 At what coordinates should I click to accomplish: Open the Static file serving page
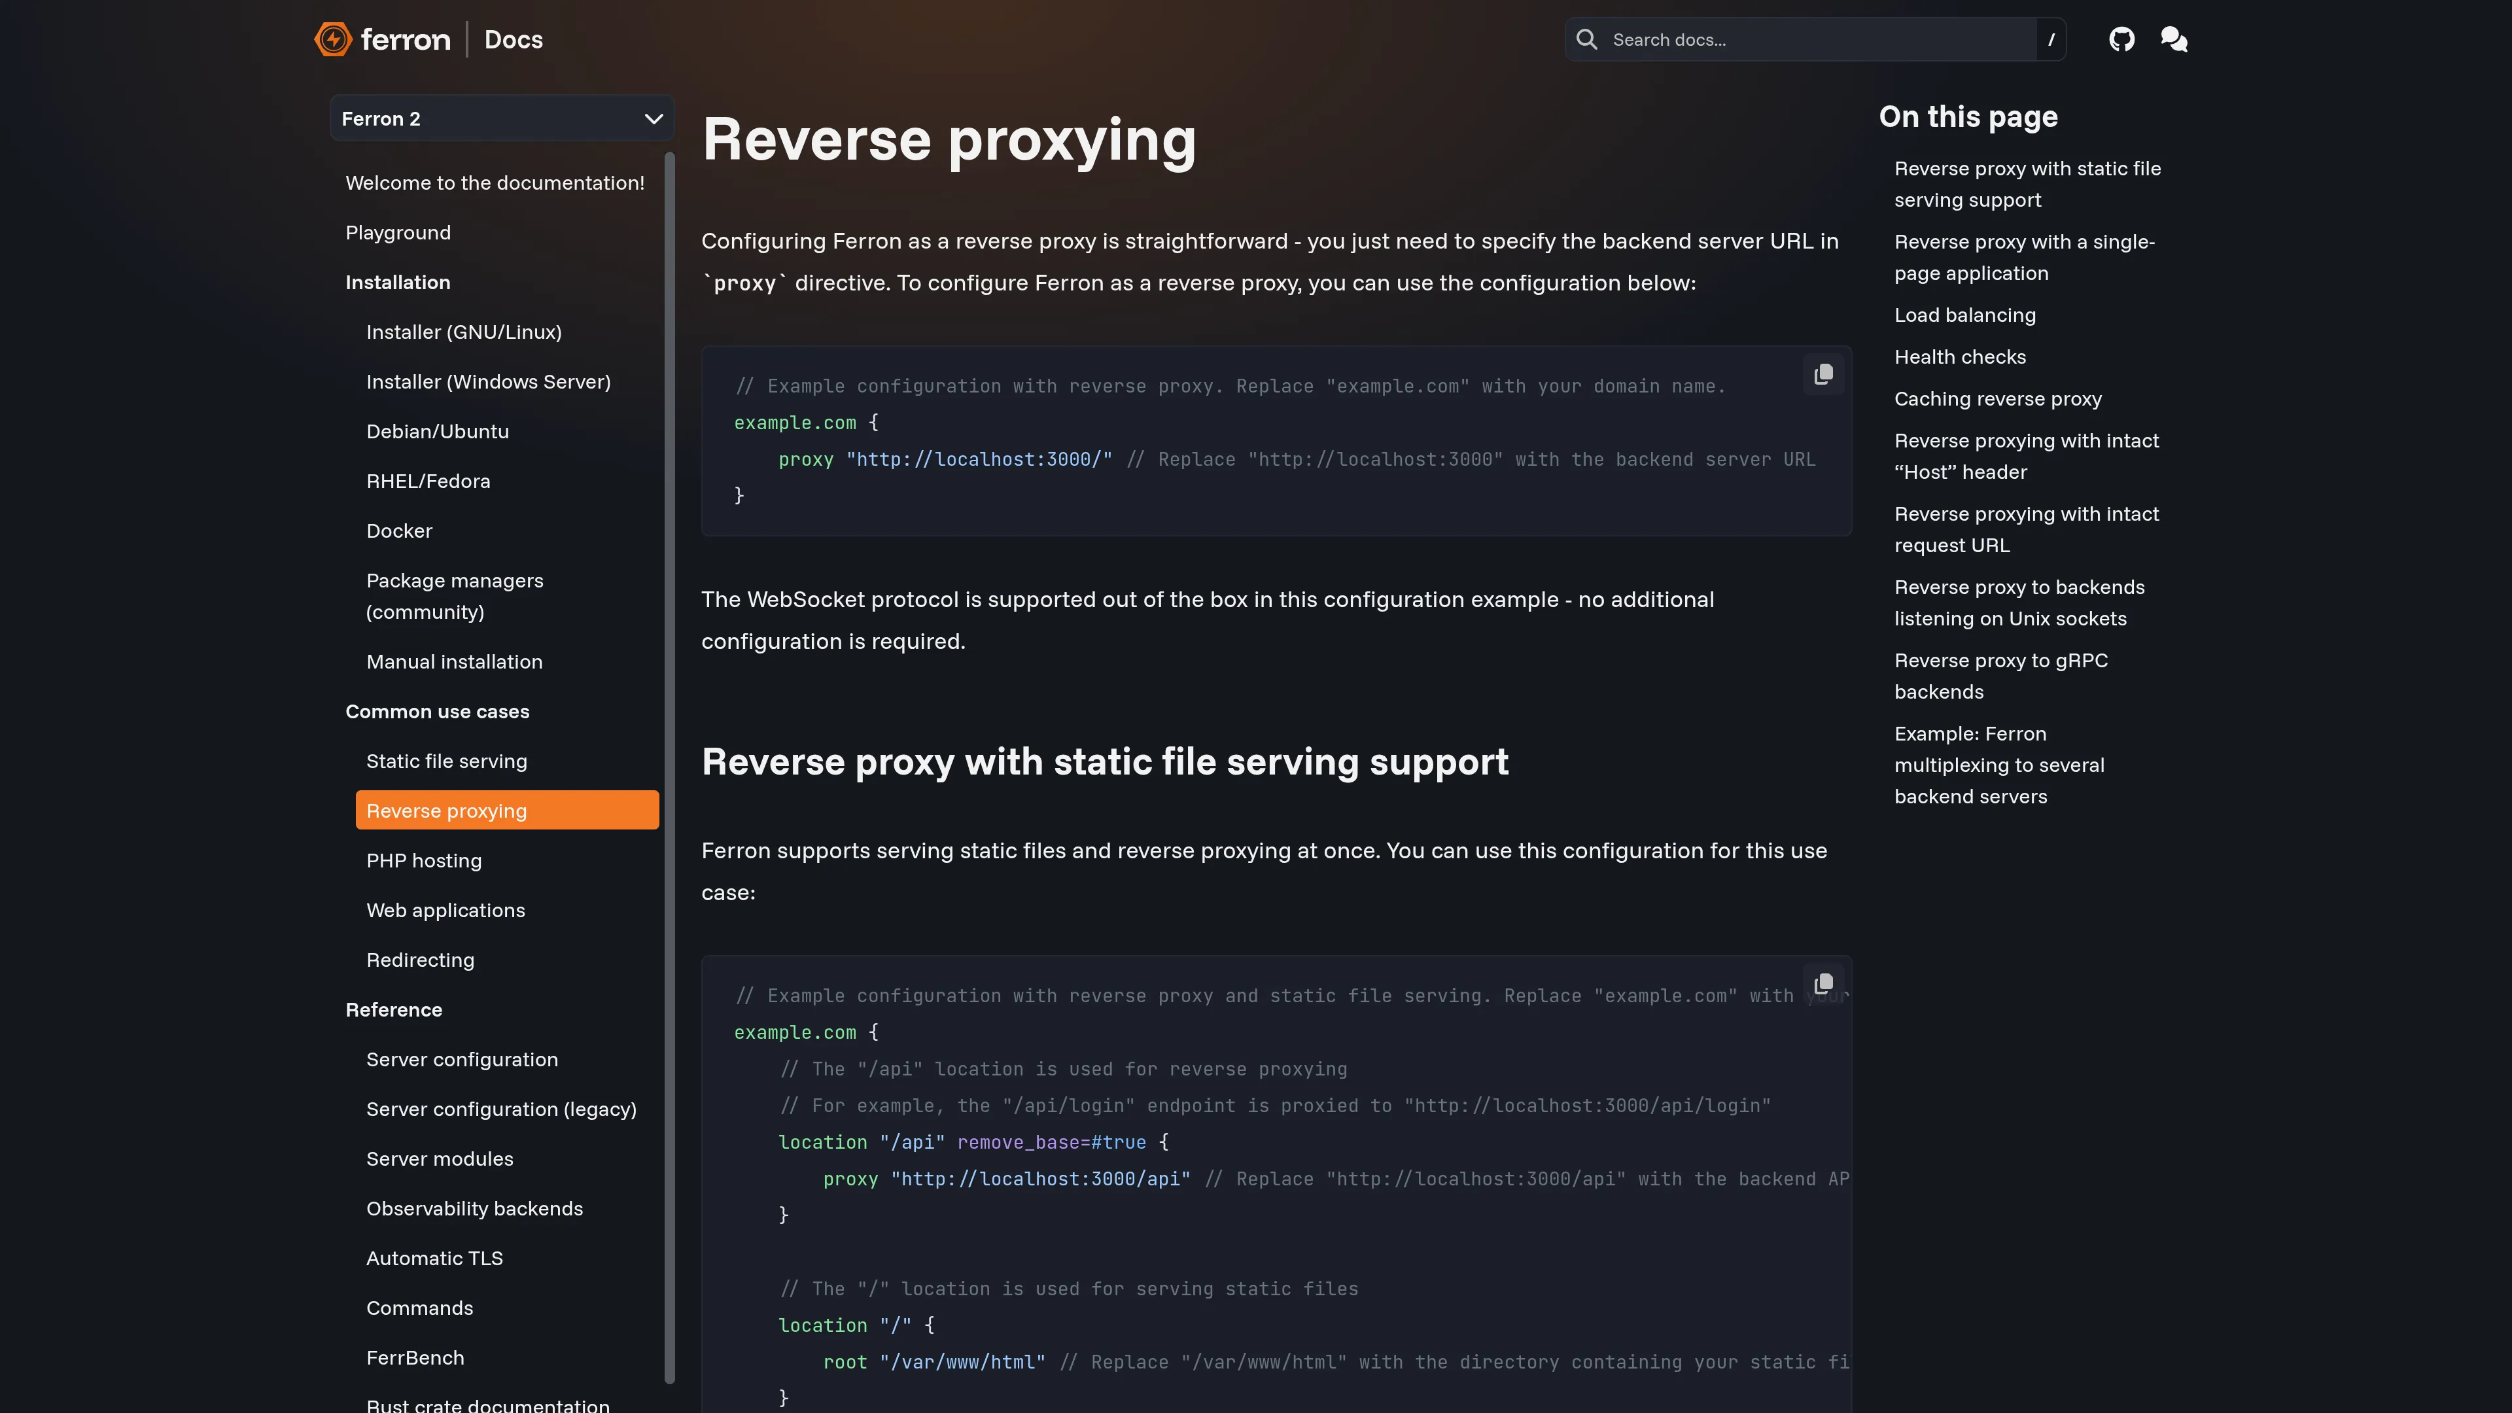[x=447, y=761]
